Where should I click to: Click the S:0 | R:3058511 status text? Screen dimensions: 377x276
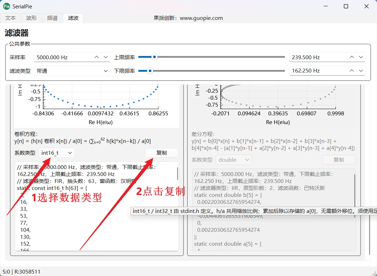(x=21, y=272)
